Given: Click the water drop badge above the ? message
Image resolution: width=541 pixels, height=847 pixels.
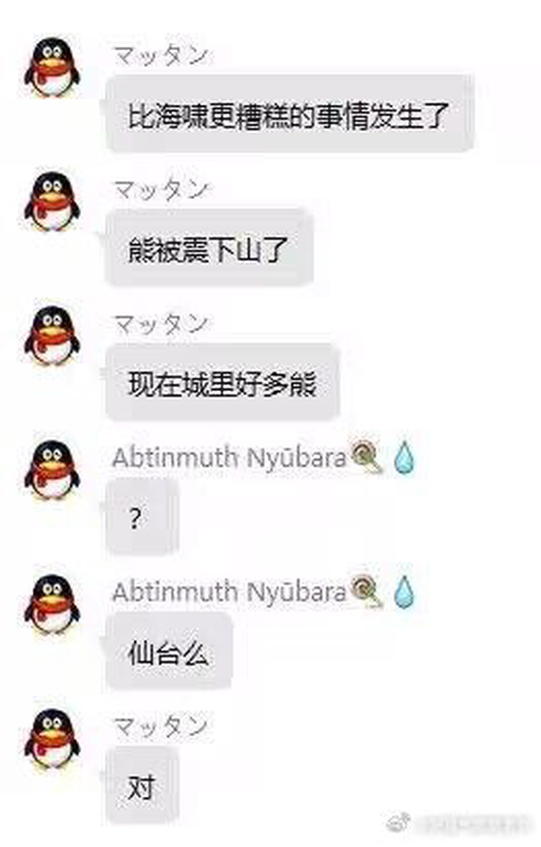Looking at the screenshot, I should pyautogui.click(x=404, y=457).
